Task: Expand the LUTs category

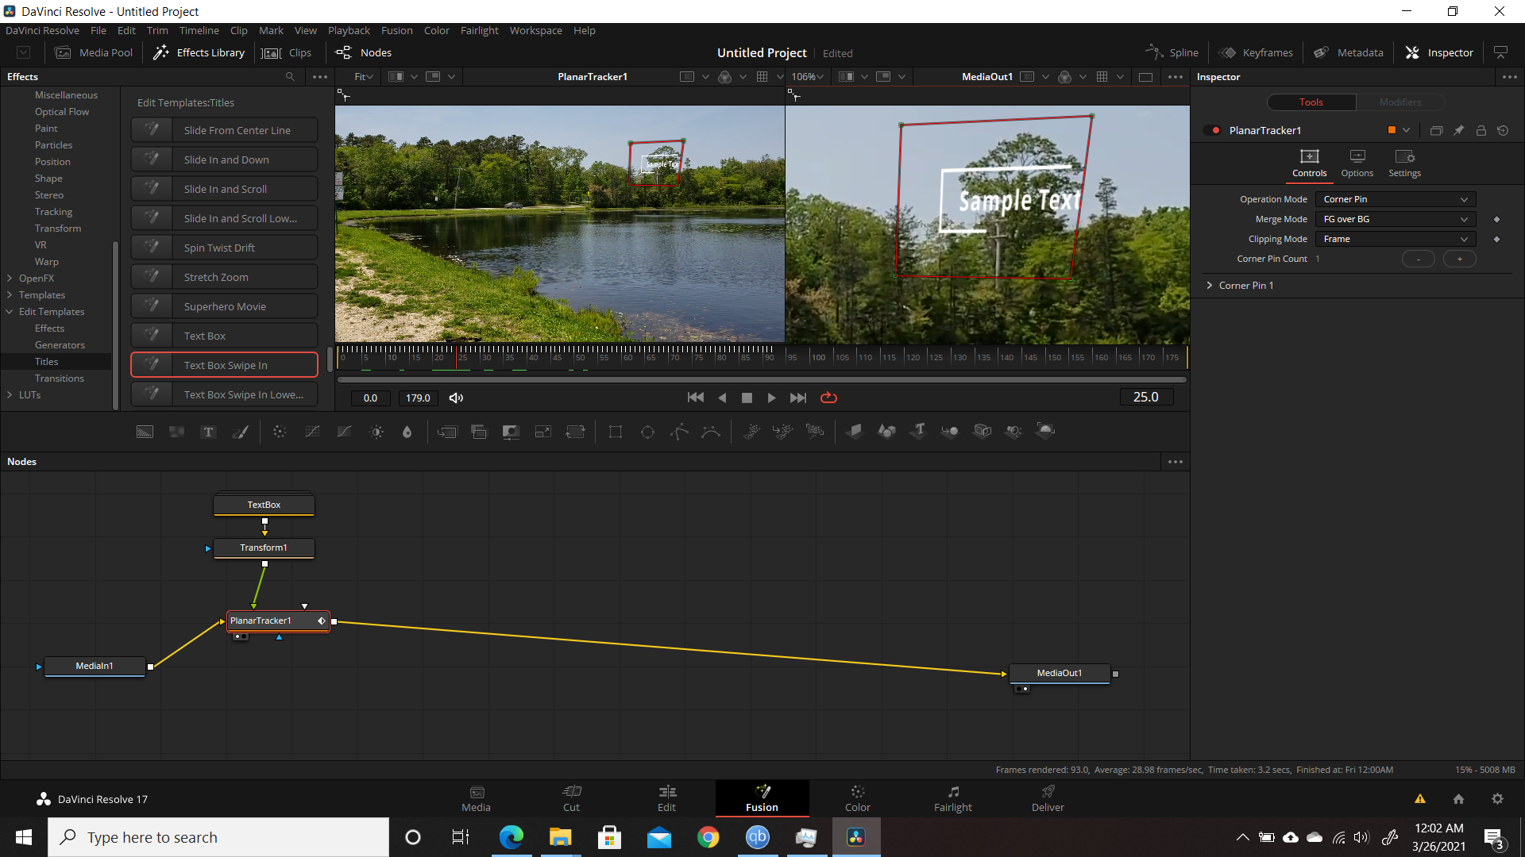Action: 10,395
